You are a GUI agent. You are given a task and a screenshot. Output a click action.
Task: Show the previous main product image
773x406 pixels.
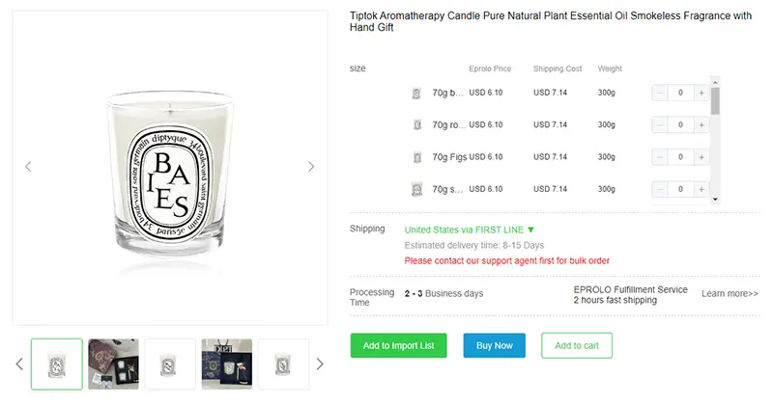(x=28, y=167)
